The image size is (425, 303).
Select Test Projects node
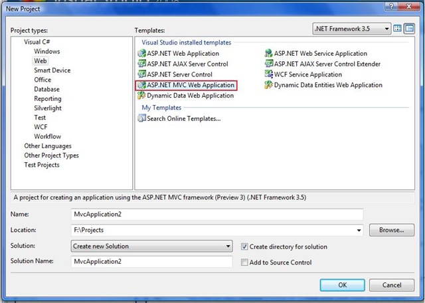tap(42, 165)
